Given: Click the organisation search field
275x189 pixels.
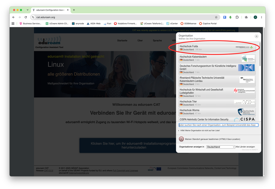Looking at the screenshot, I should (218, 125).
